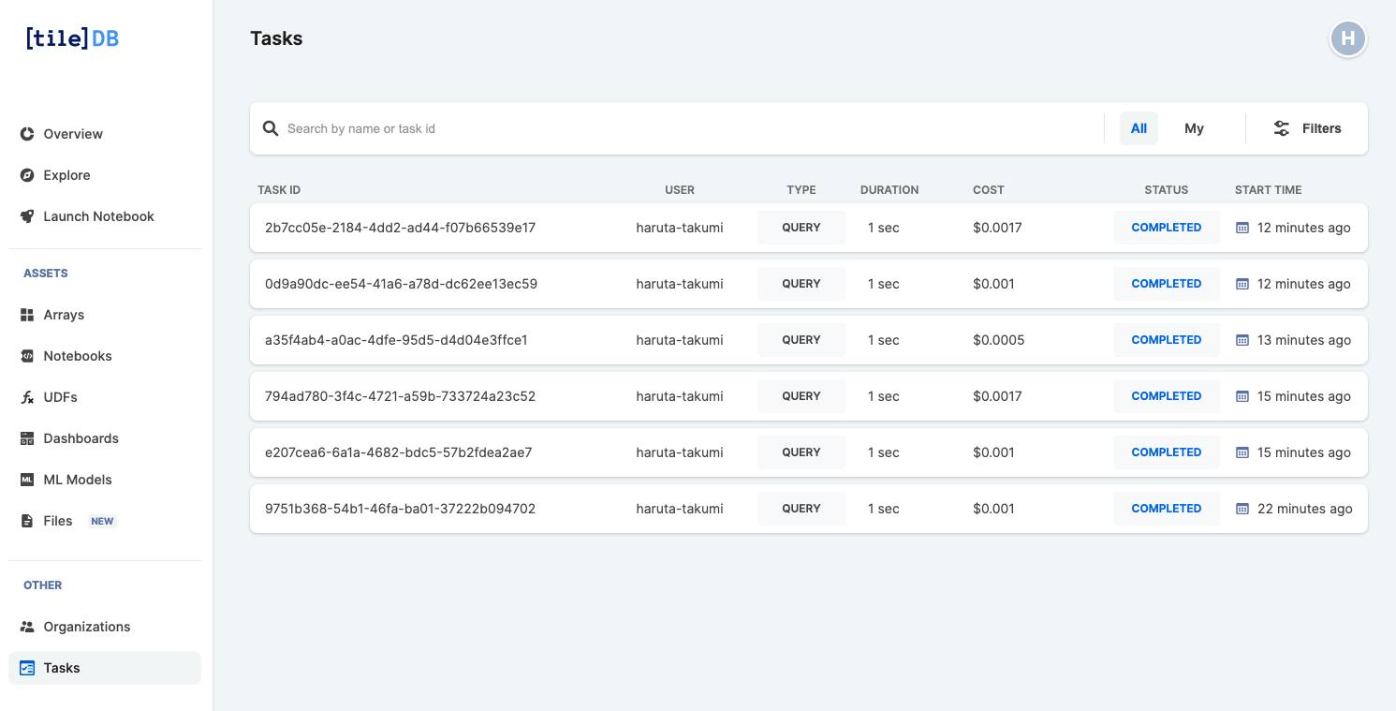The width and height of the screenshot is (1396, 711).
Task: Click the ML Models icon
Action: tap(27, 480)
